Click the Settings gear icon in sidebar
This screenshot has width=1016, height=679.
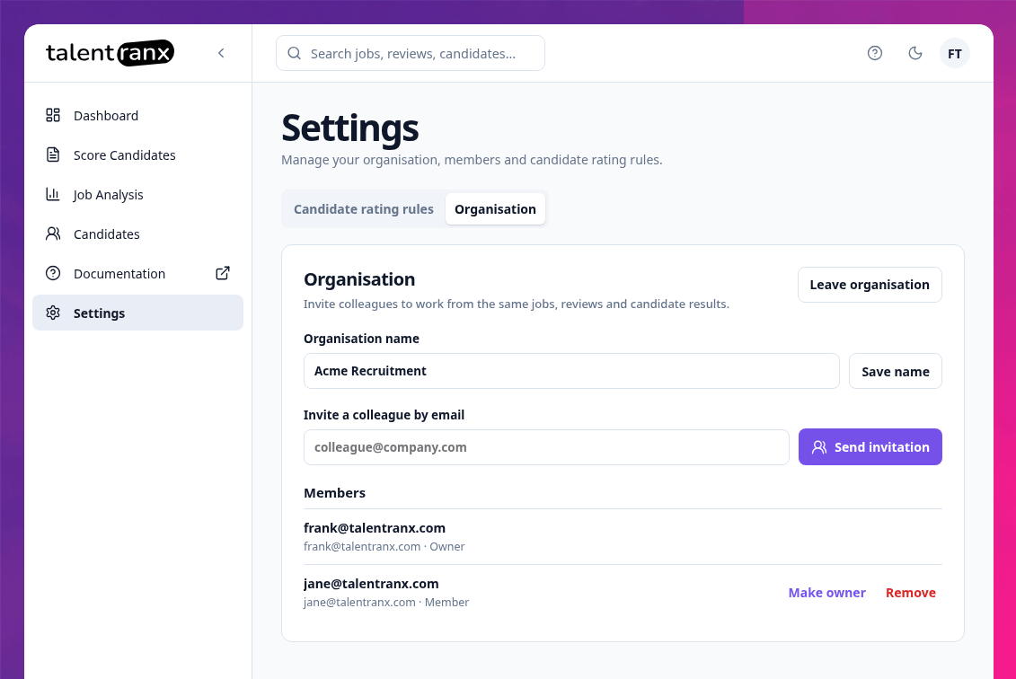coord(53,313)
